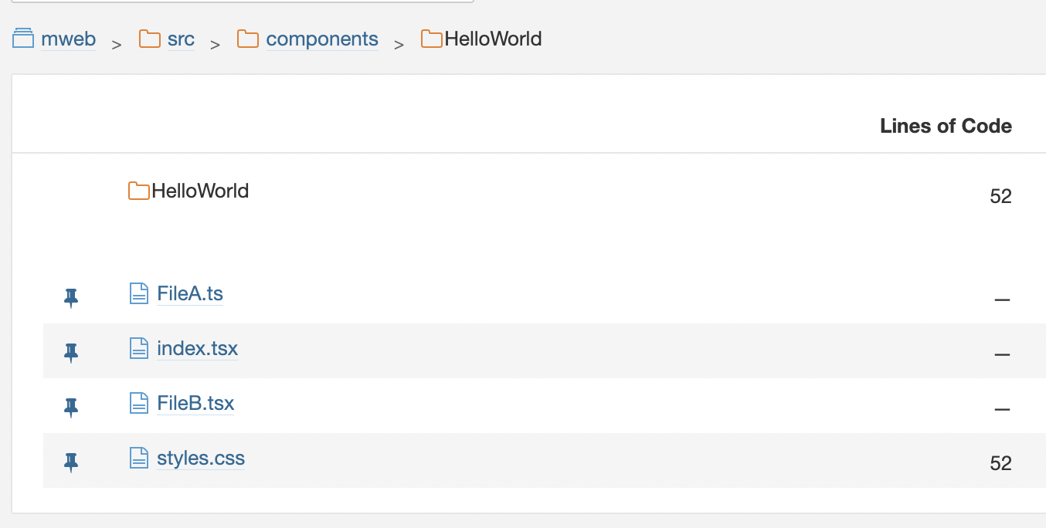Click the index.tsx file icon
The width and height of the screenshot is (1046, 528).
[138, 348]
